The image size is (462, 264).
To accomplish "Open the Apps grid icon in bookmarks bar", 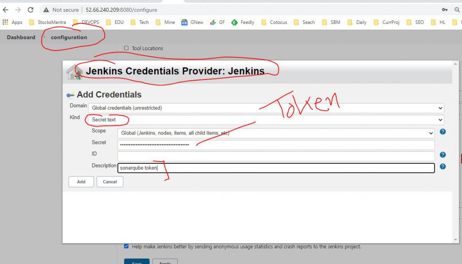I will pos(5,22).
